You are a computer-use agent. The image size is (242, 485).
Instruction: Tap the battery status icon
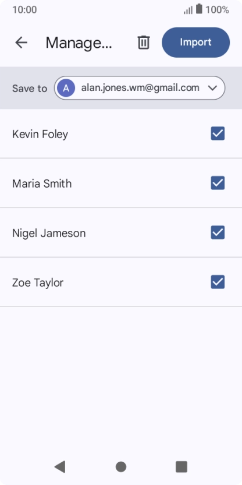pyautogui.click(x=199, y=9)
